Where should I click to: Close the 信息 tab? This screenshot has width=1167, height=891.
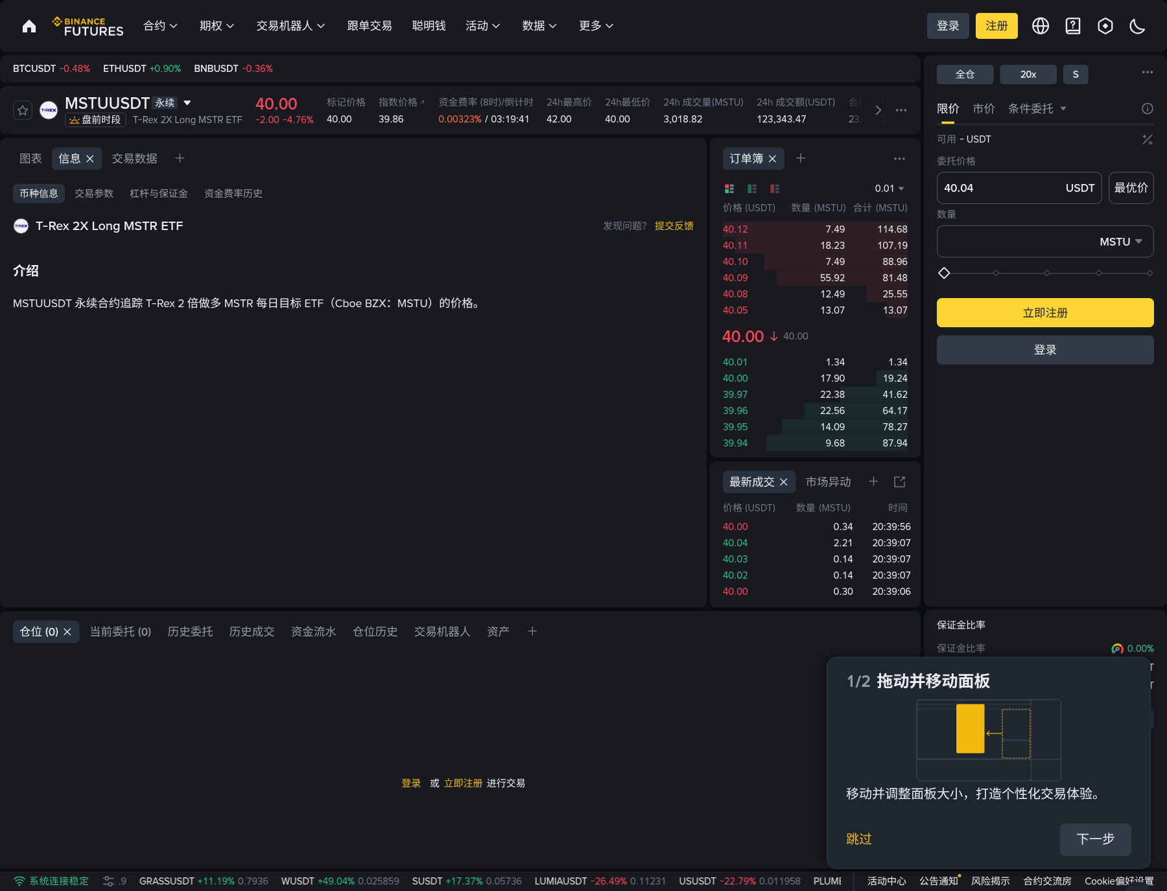90,159
